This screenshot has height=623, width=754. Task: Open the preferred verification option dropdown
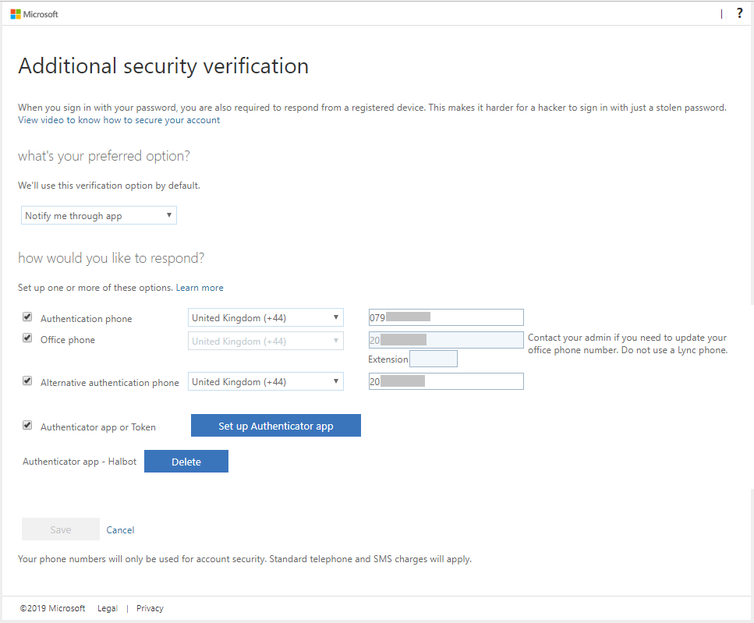click(x=98, y=214)
